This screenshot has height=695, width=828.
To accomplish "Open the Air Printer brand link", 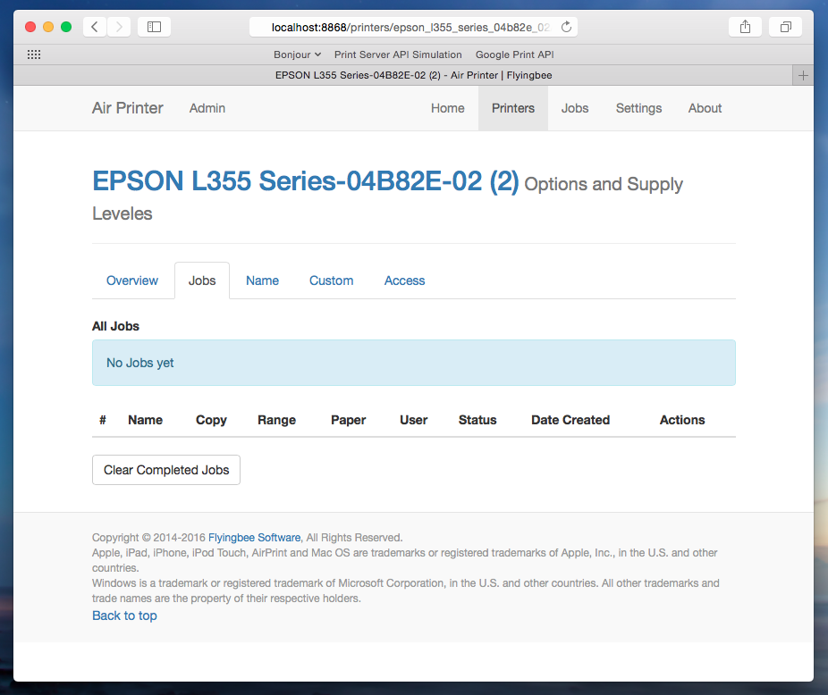I will pyautogui.click(x=128, y=108).
